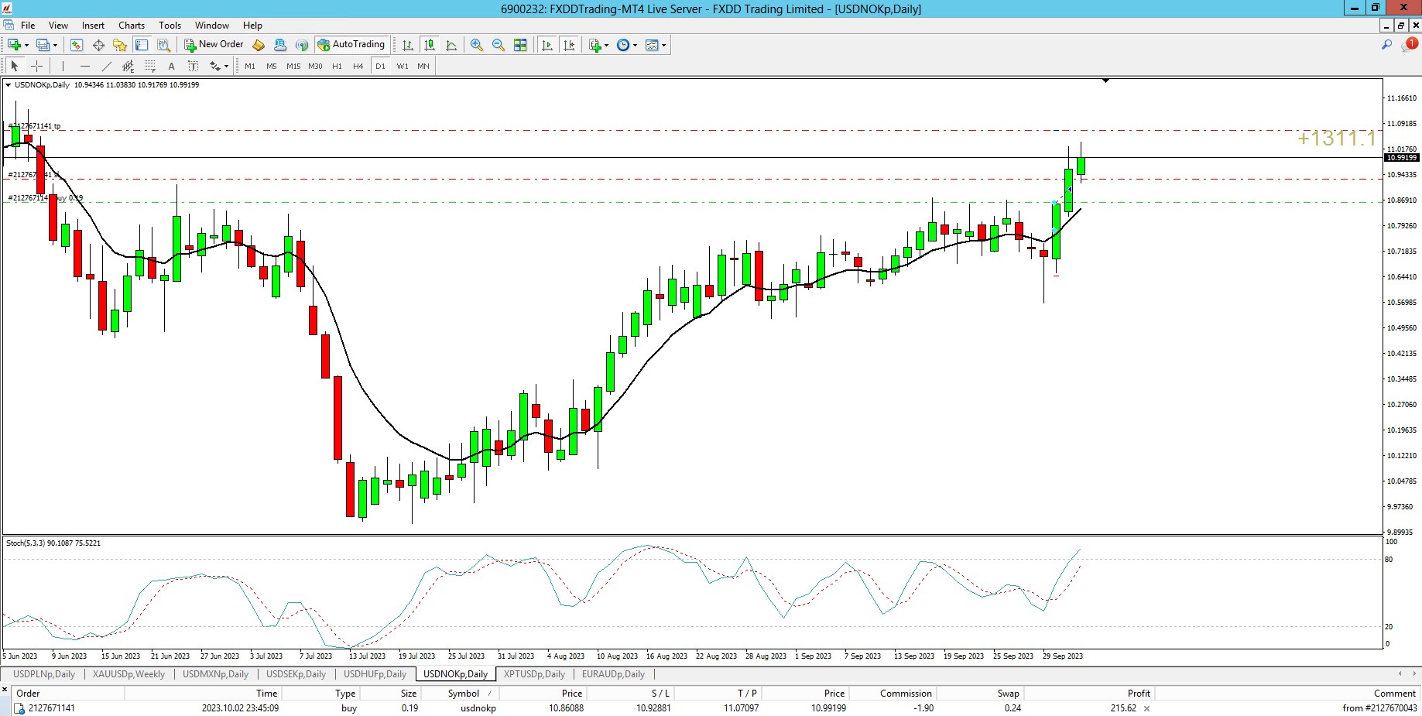Tile windows with the grid icon
Screen dimensions: 1422x716
tap(520, 45)
